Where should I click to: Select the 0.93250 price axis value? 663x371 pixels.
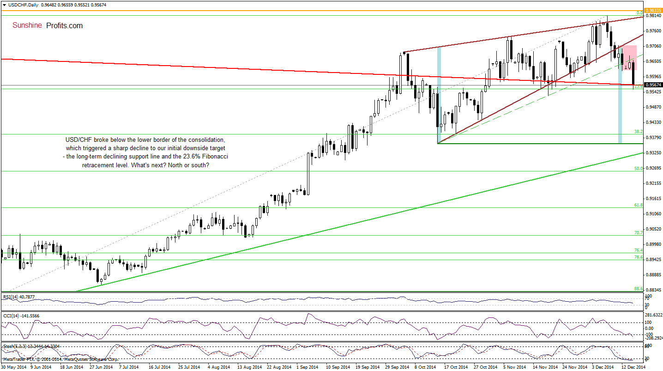[653, 153]
